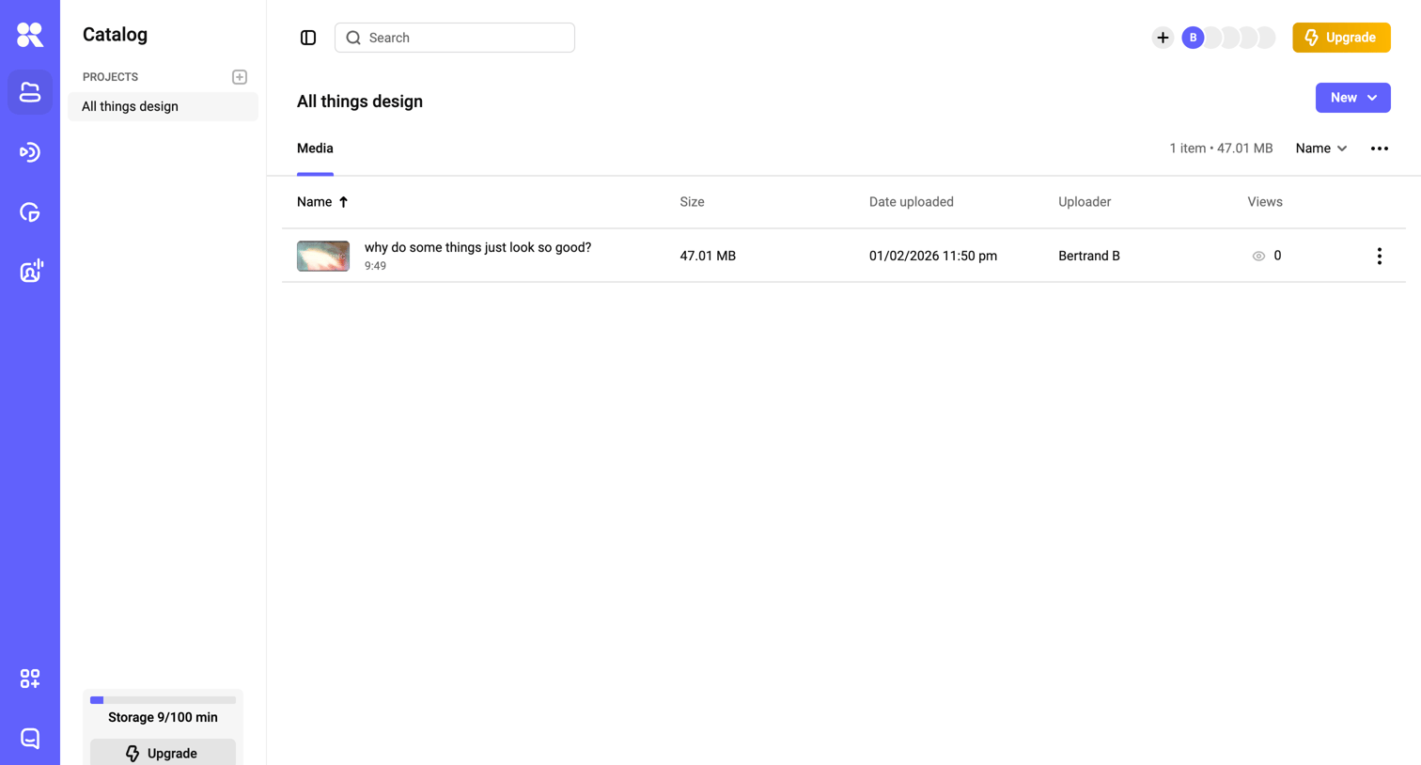
Task: Click the yellow Upgrade button
Action: tap(1341, 38)
